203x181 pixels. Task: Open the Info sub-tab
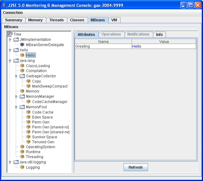pos(159,35)
